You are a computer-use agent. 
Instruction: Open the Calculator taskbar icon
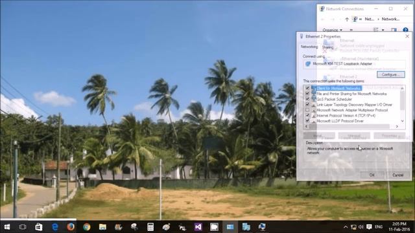pyautogui.click(x=150, y=227)
